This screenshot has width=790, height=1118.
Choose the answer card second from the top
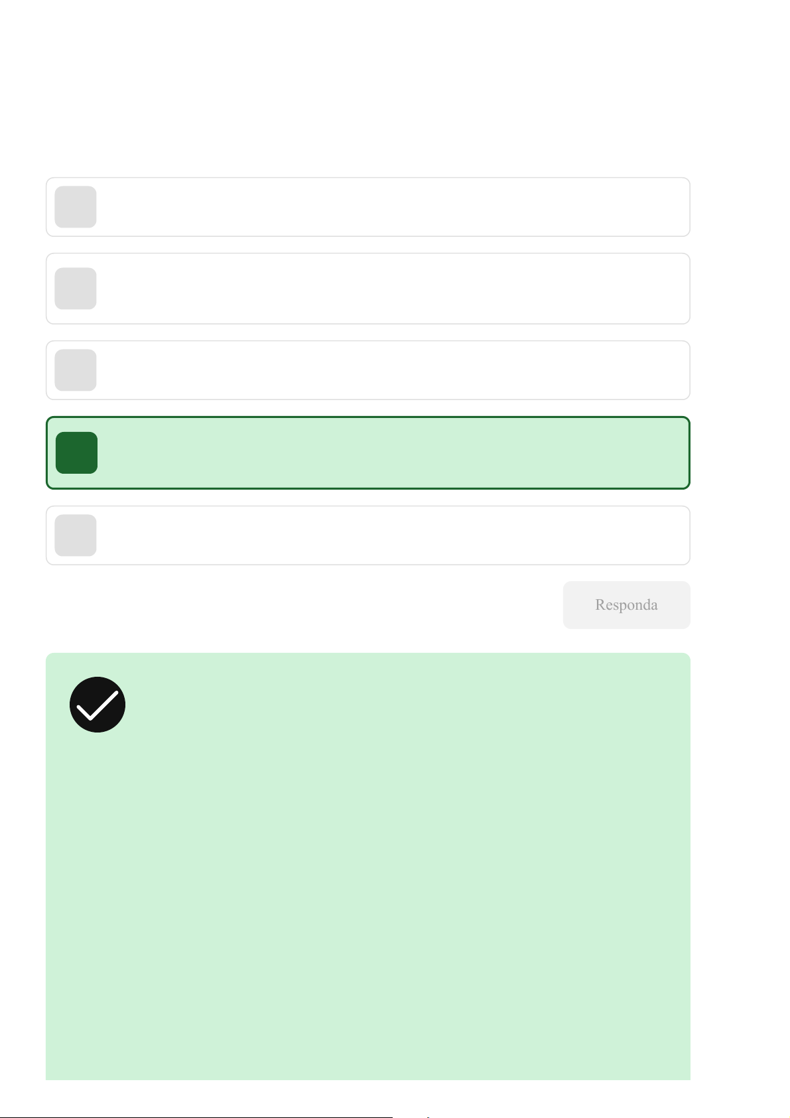[391, 289]
